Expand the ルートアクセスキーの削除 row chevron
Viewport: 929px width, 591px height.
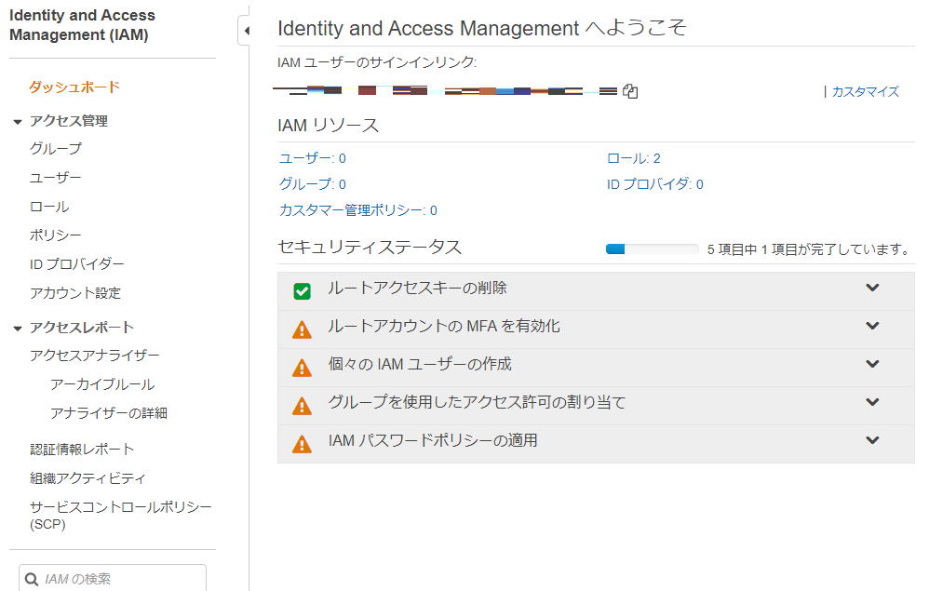pyautogui.click(x=872, y=288)
